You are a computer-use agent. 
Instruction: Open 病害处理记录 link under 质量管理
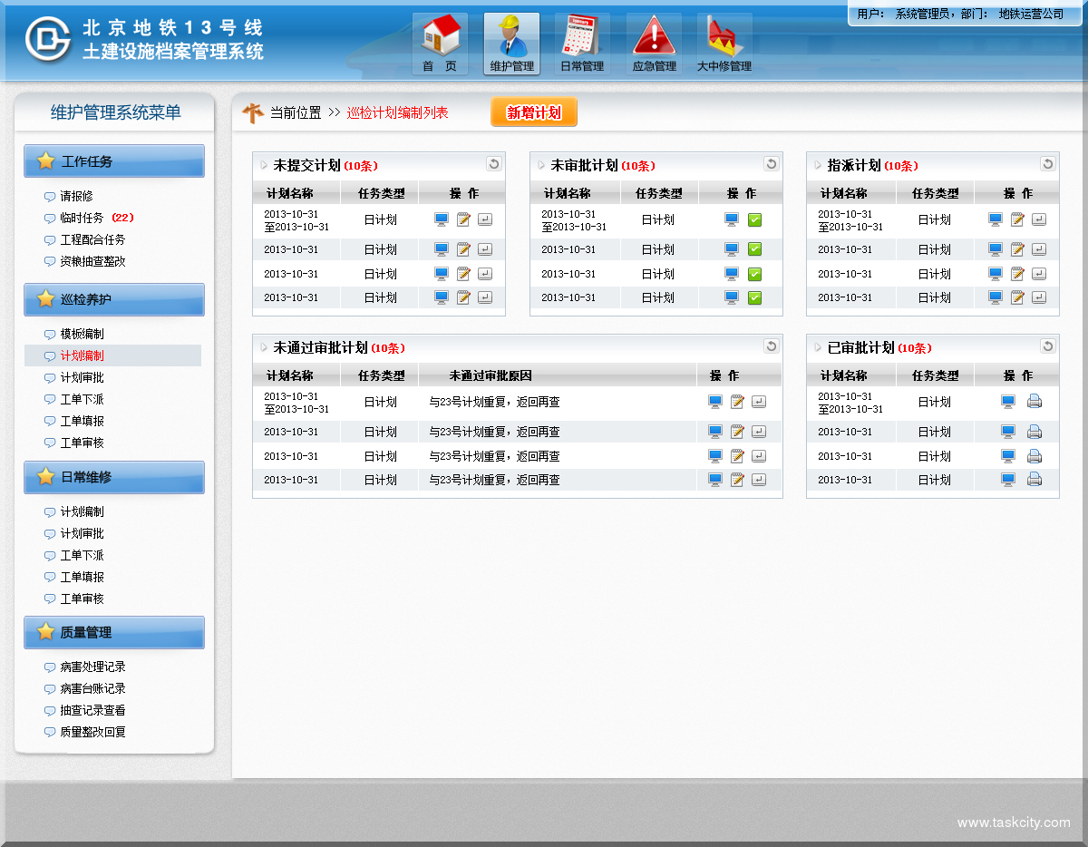(x=92, y=667)
